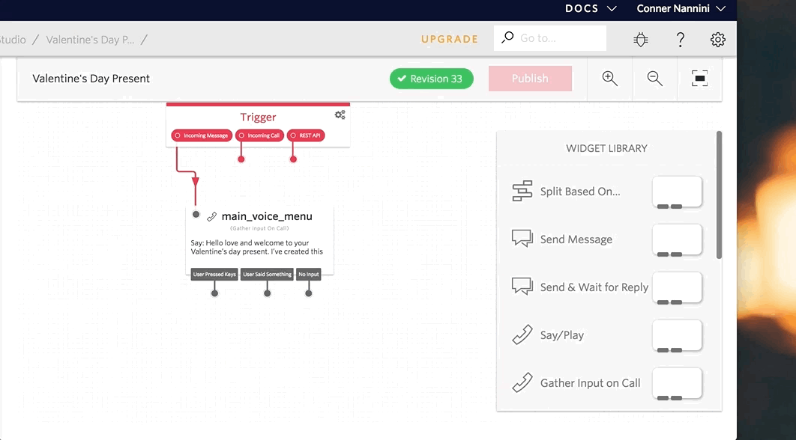The width and height of the screenshot is (796, 440).
Task: Click the Incoming Call output dot
Action: [241, 159]
